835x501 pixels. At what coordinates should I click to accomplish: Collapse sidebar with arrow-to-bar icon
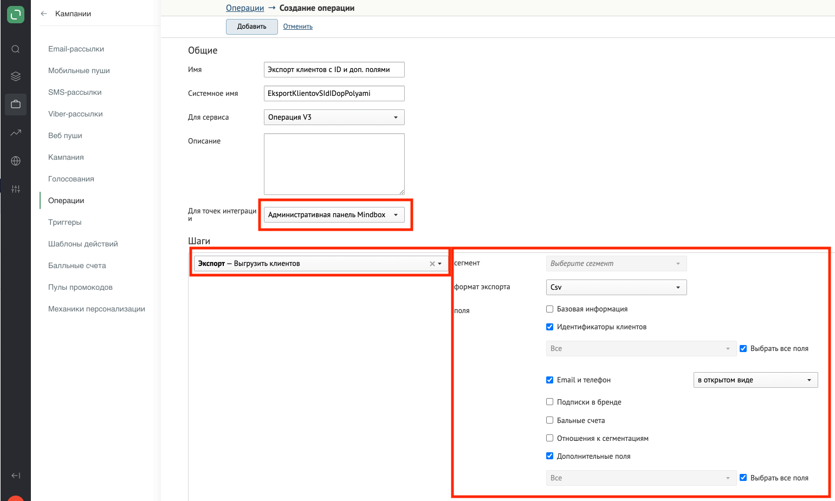16,476
